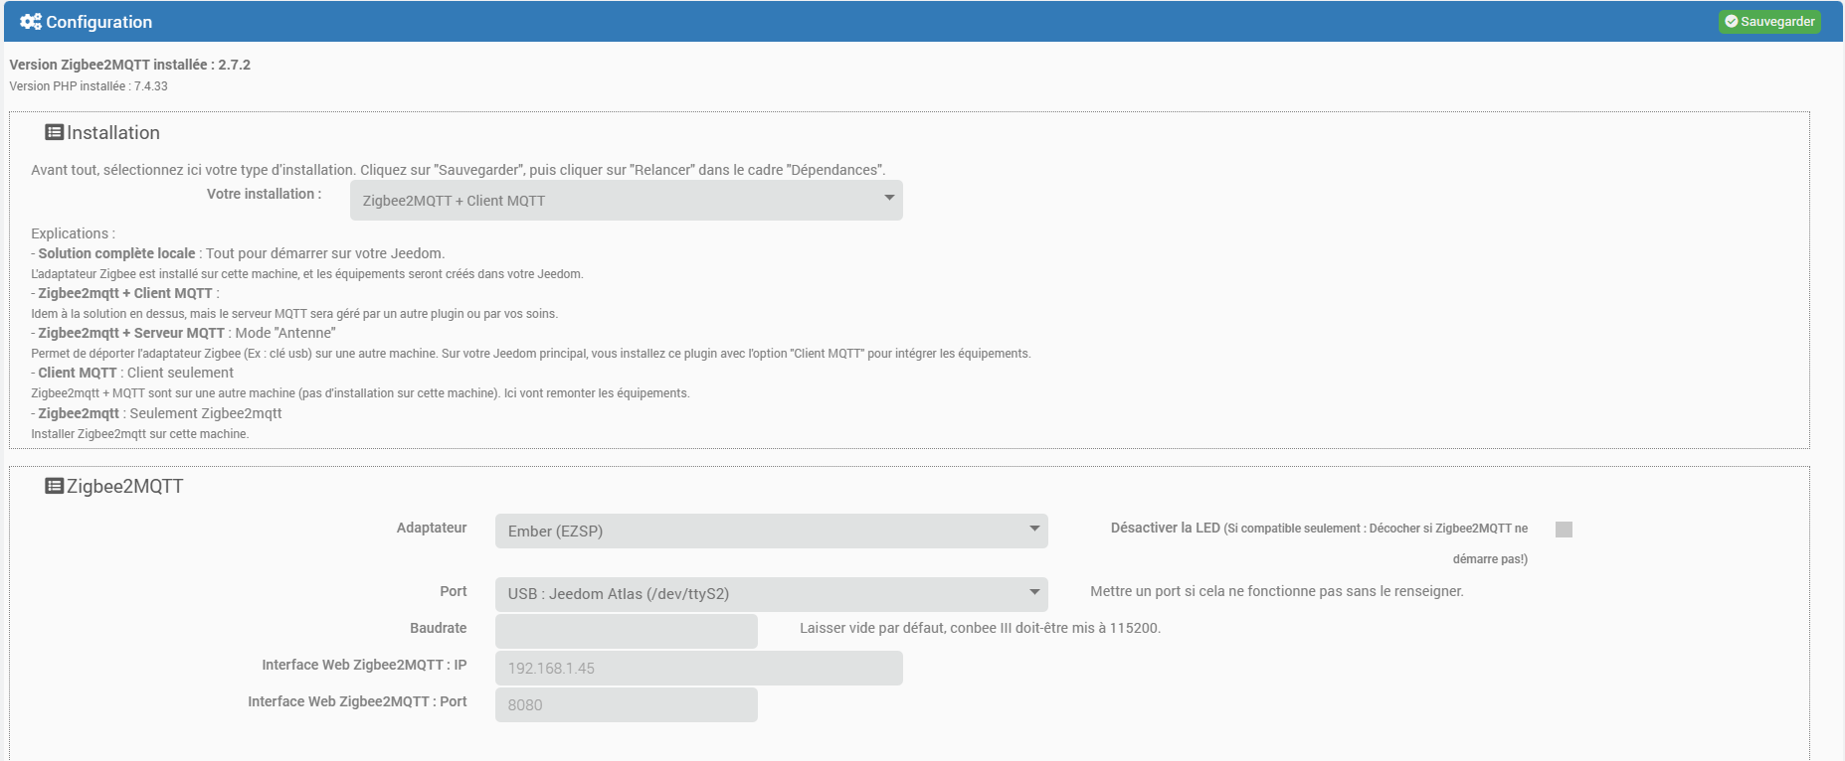1845x761 pixels.
Task: Click the Configuration gears icon
Action: click(x=31, y=22)
